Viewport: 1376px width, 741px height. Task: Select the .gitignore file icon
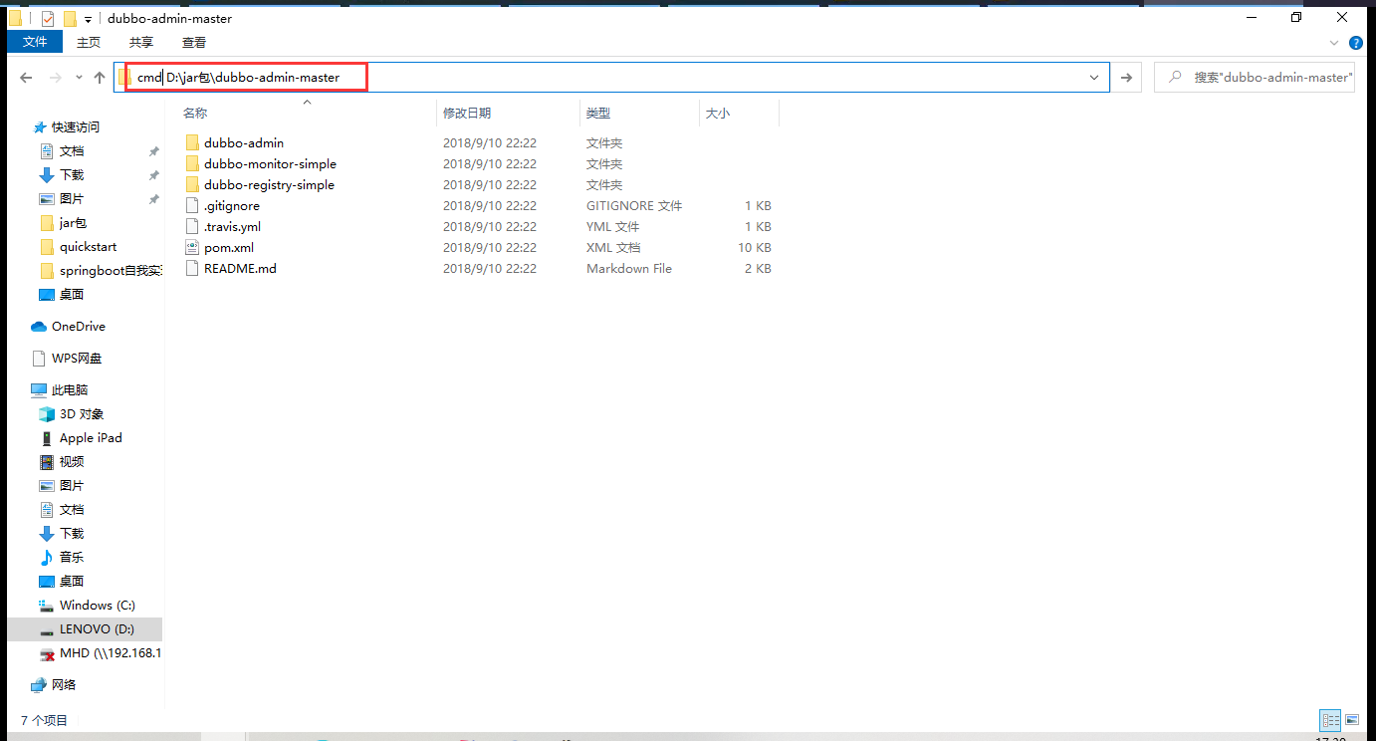193,206
